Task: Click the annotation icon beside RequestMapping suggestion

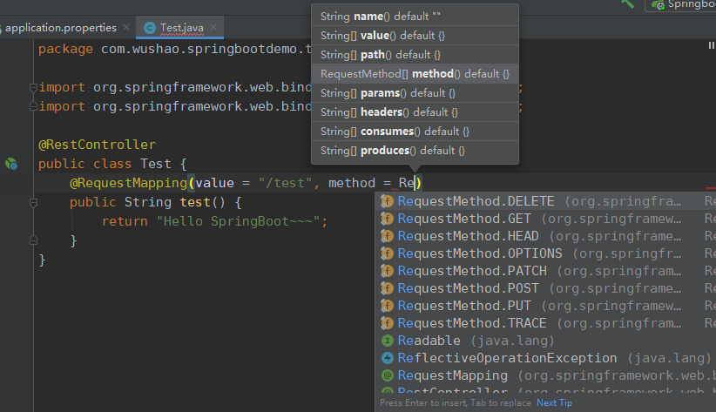Action: pyautogui.click(x=387, y=375)
